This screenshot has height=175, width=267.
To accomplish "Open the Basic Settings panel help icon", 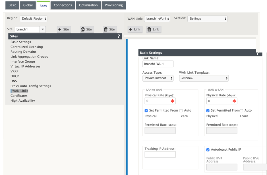I will click(258, 54).
